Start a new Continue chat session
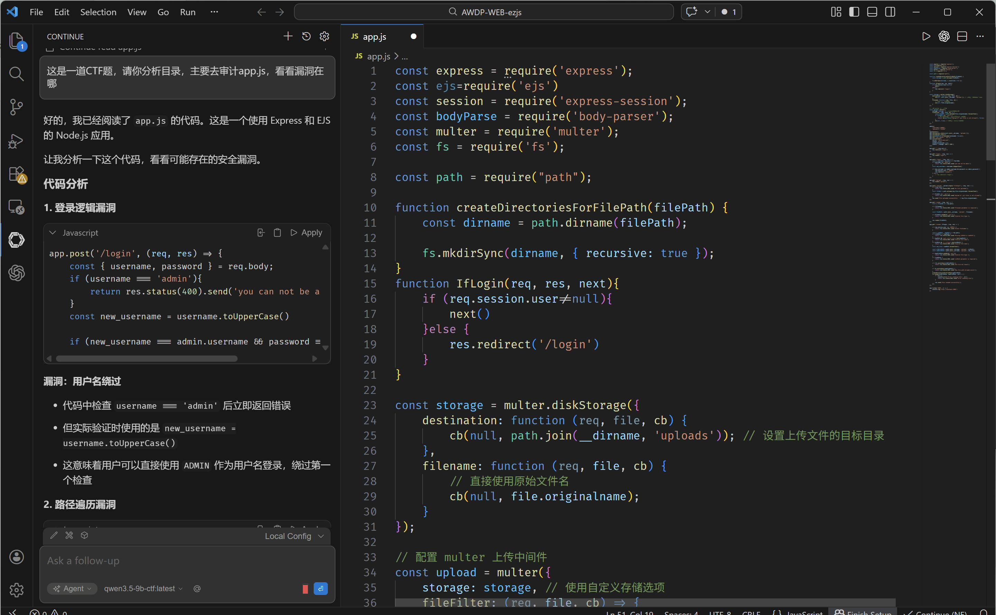Viewport: 996px width, 615px height. [288, 37]
